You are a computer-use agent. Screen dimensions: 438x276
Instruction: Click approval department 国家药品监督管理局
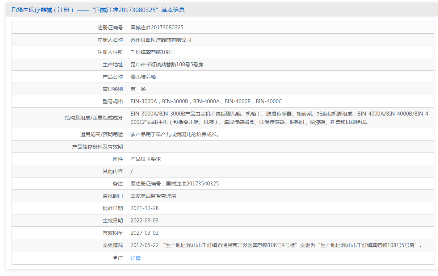coord(153,196)
